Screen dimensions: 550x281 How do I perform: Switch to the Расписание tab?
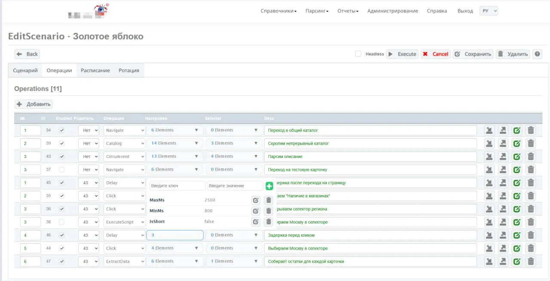(x=95, y=71)
